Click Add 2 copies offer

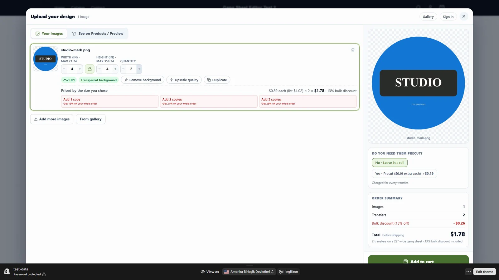(209, 101)
